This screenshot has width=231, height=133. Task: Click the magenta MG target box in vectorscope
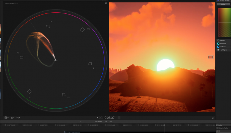82,30
